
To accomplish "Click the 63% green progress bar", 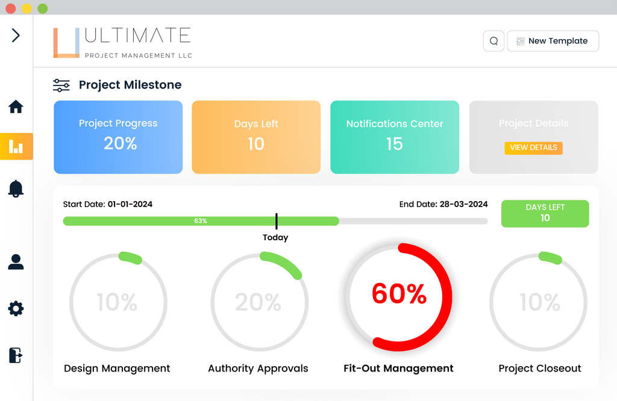I will click(x=200, y=221).
